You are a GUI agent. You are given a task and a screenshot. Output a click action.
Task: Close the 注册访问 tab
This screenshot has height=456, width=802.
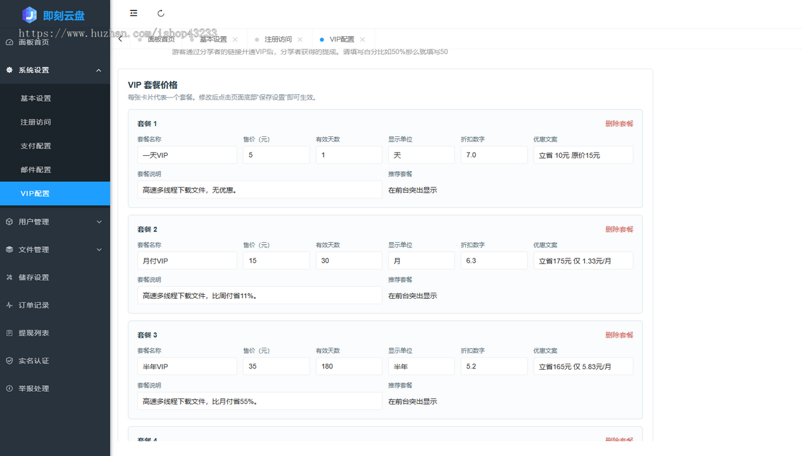[300, 40]
